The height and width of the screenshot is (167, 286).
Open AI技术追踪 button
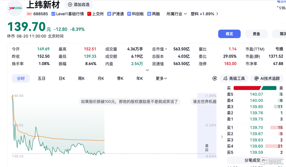click(267, 78)
